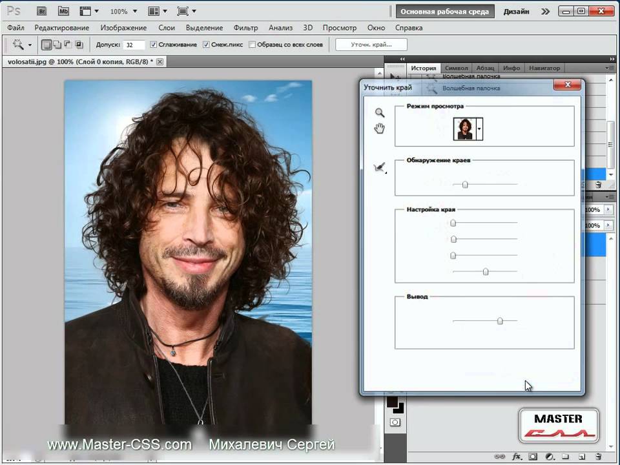Switch to the Инфо tab

[x=512, y=68]
